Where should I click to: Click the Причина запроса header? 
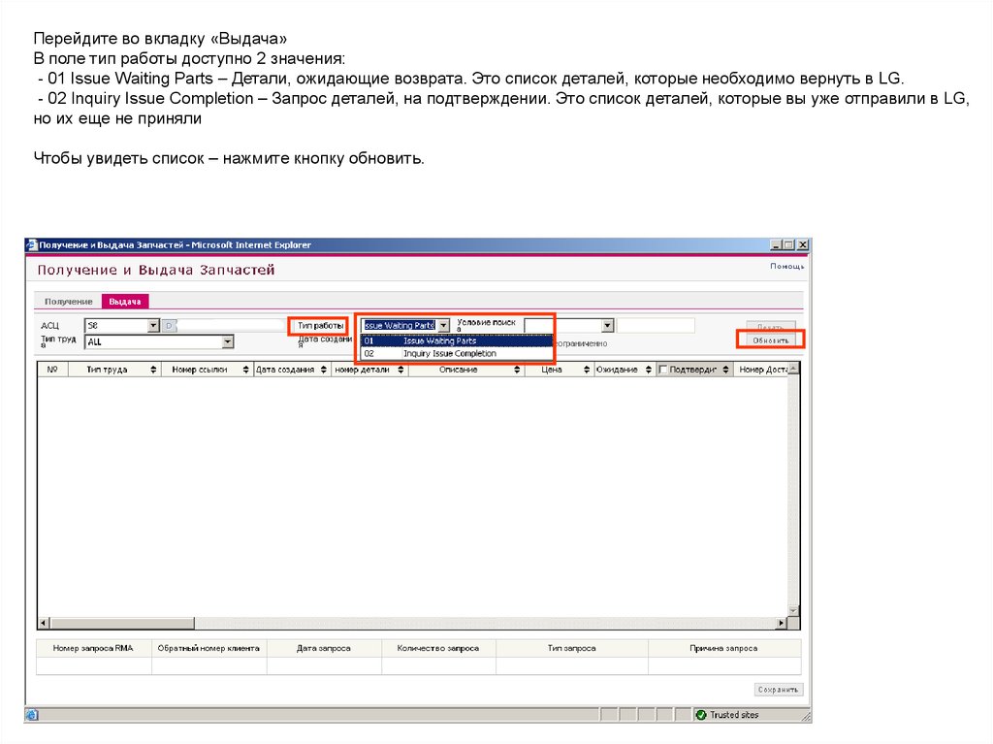click(723, 648)
